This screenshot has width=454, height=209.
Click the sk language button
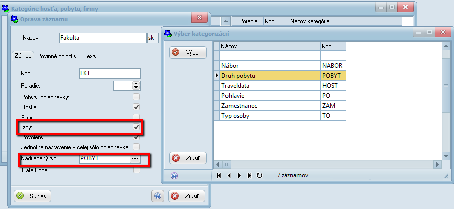click(151, 38)
